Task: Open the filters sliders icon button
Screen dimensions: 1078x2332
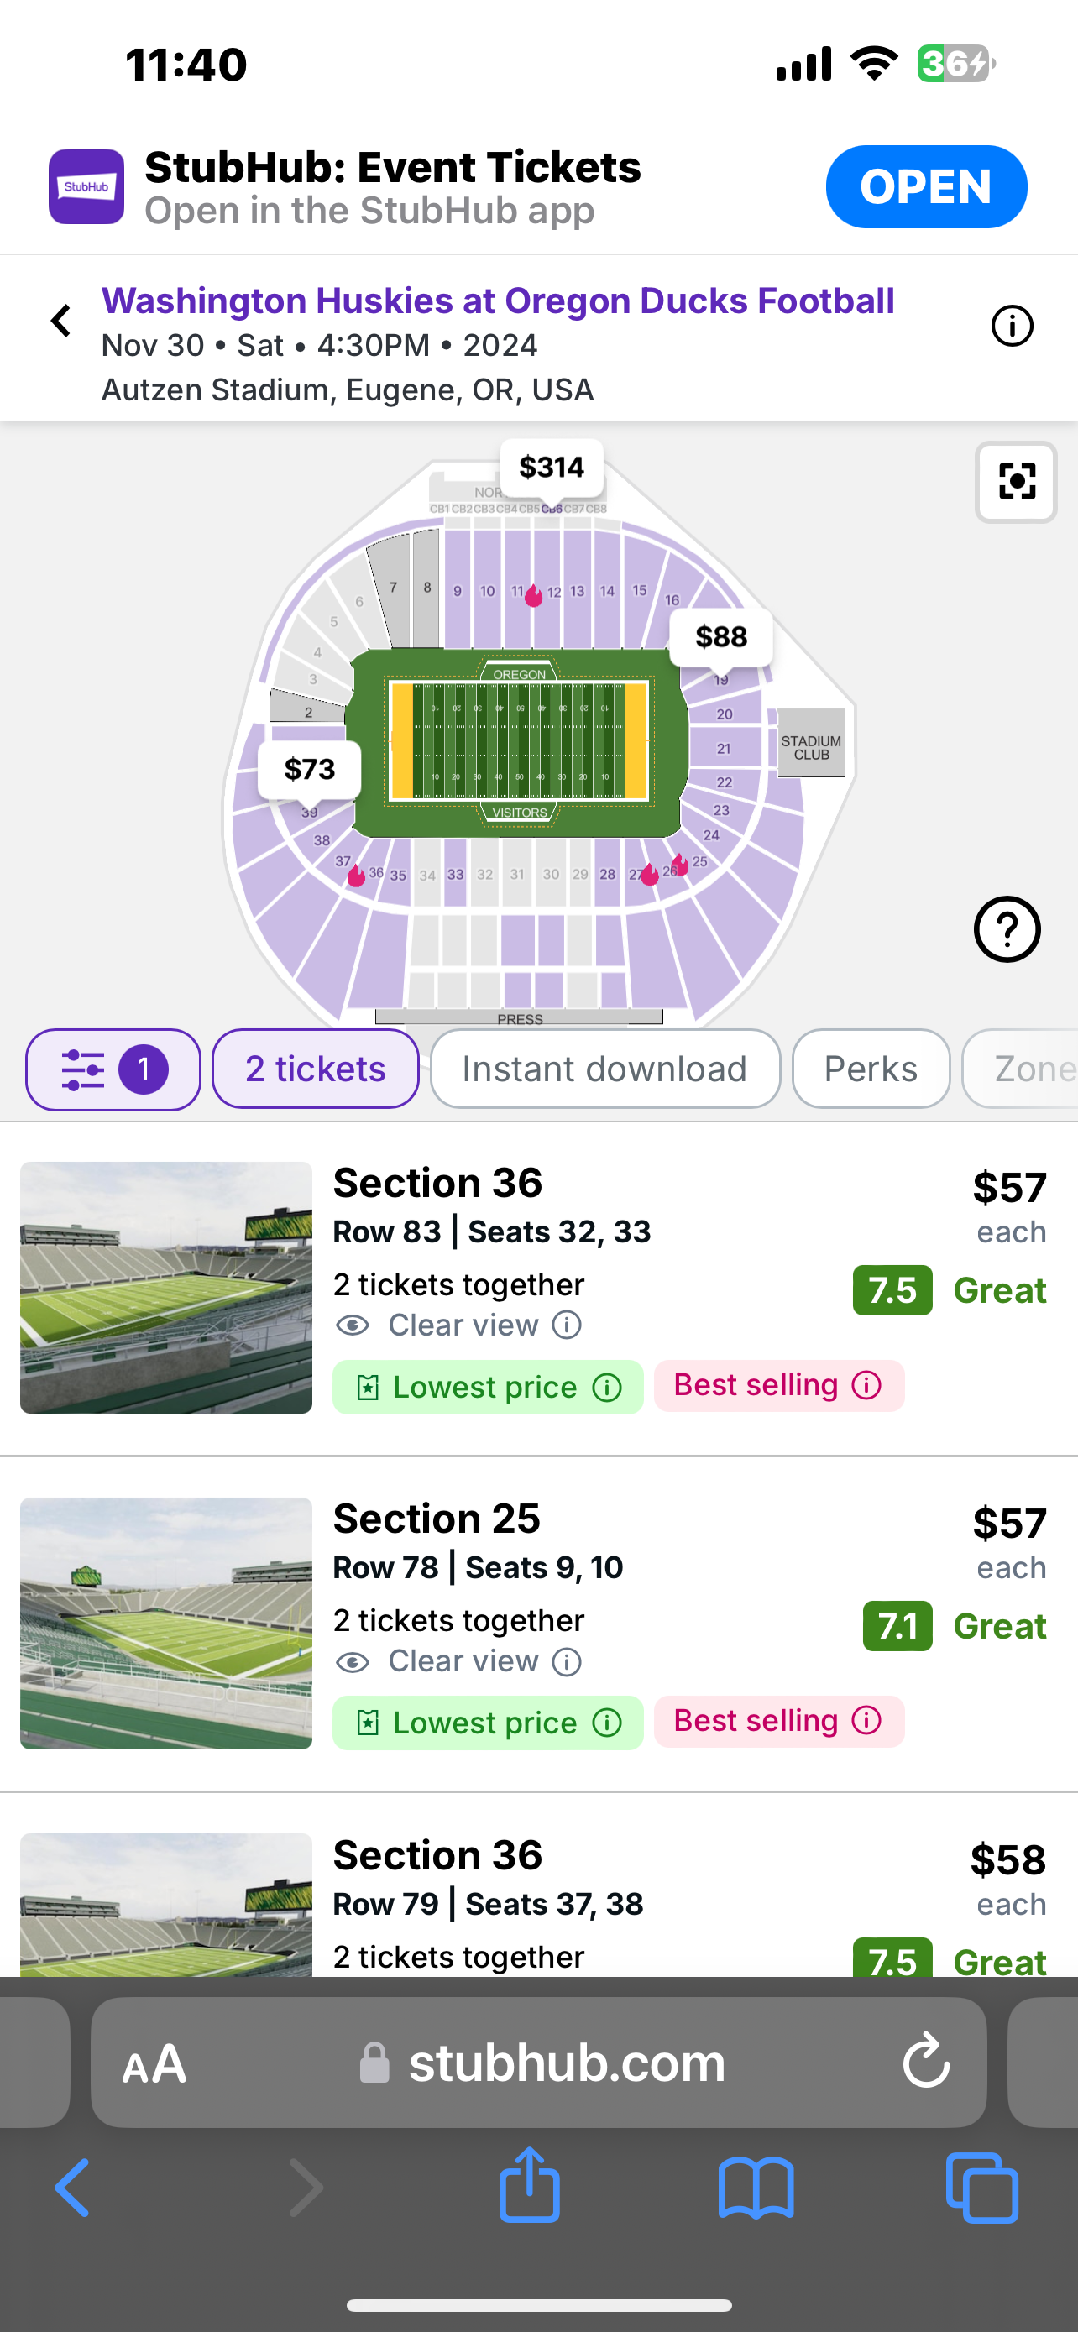Action: tap(113, 1069)
